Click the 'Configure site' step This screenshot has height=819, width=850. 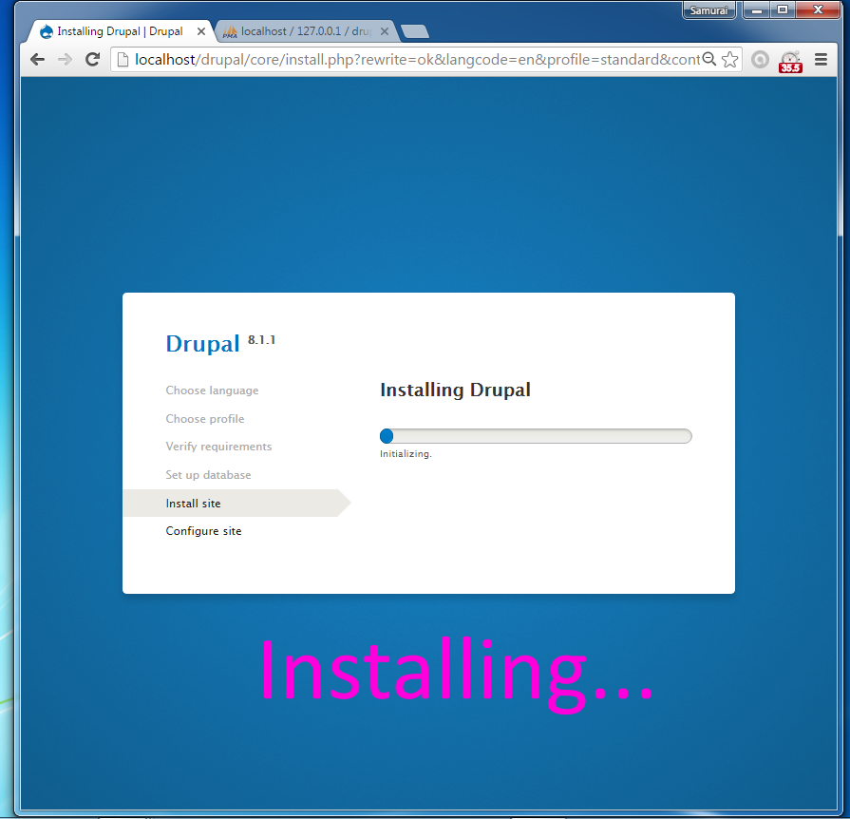[x=203, y=531]
